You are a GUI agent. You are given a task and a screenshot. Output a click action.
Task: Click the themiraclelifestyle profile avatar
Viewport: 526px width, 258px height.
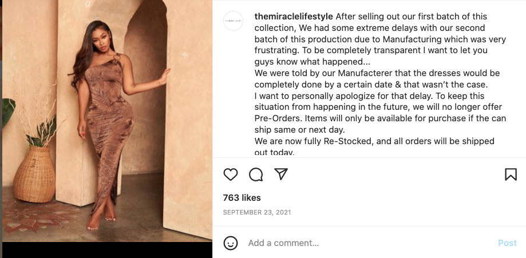[x=233, y=21]
